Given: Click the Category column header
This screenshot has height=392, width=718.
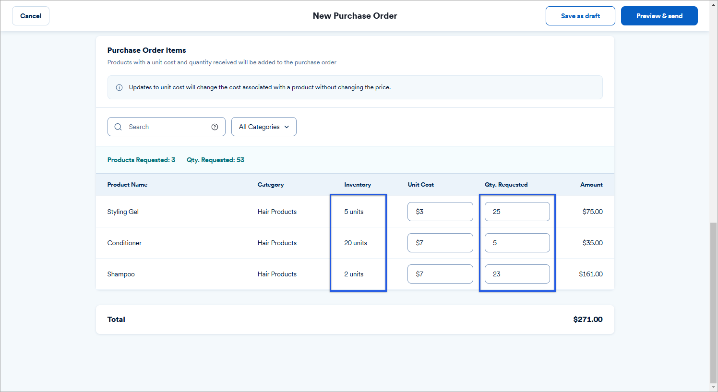Looking at the screenshot, I should [x=271, y=185].
